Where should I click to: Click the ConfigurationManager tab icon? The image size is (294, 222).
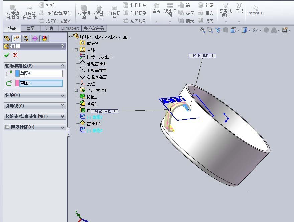pos(26,38)
